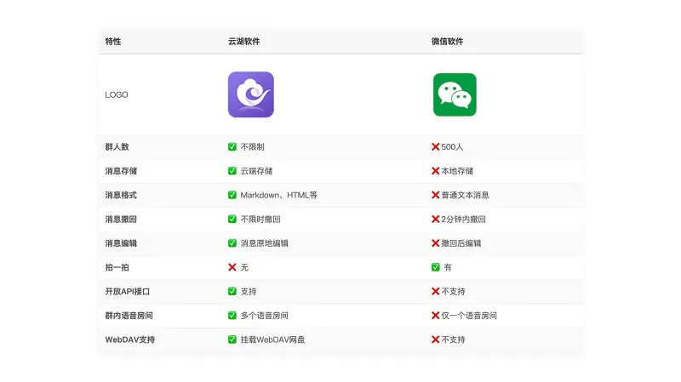The width and height of the screenshot is (681, 382).
Task: Click the 拍一拍 row label
Action: coord(117,267)
